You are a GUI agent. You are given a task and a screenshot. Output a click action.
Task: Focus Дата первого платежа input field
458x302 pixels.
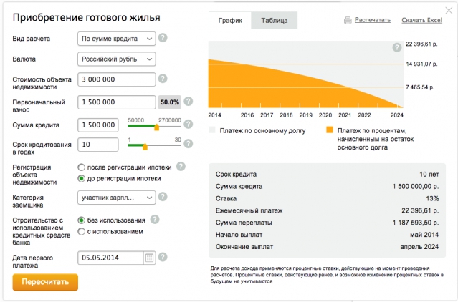(110, 258)
